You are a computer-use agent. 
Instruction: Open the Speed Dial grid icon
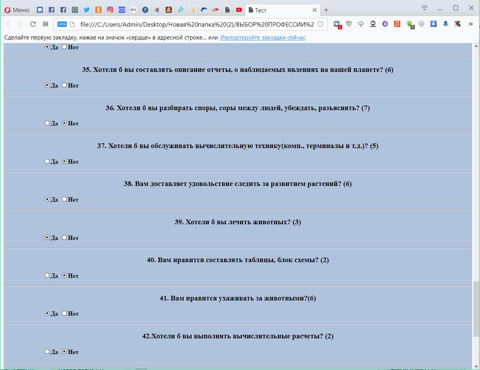45,24
